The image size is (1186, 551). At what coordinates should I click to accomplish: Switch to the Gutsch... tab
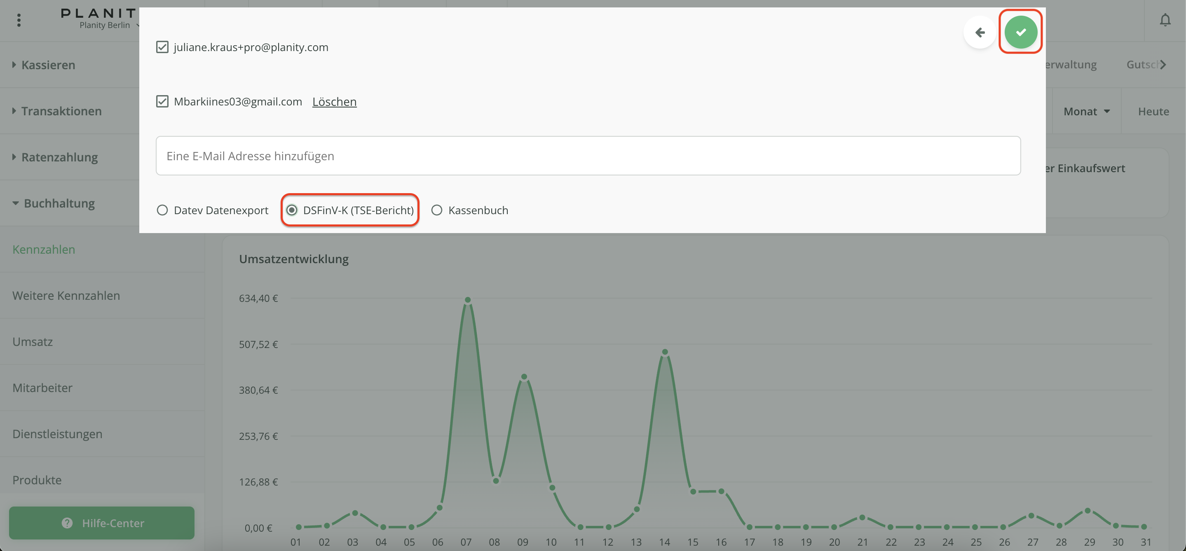(1143, 64)
